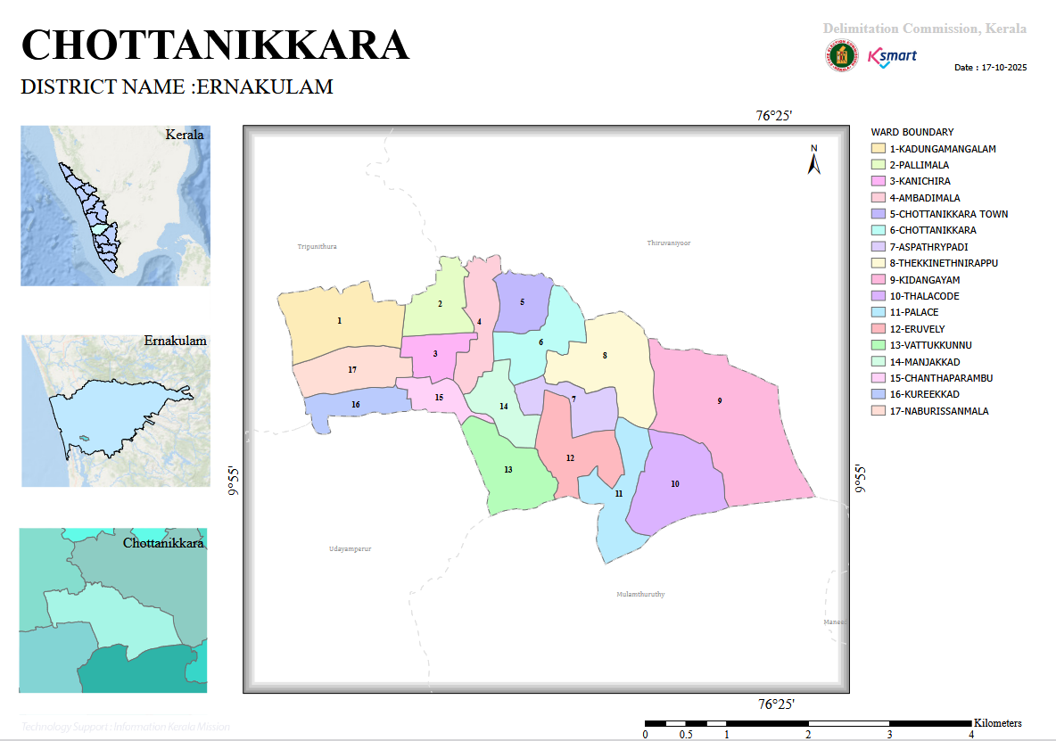Click the north arrow compass symbol
The width and height of the screenshot is (1056, 741).
click(x=814, y=160)
